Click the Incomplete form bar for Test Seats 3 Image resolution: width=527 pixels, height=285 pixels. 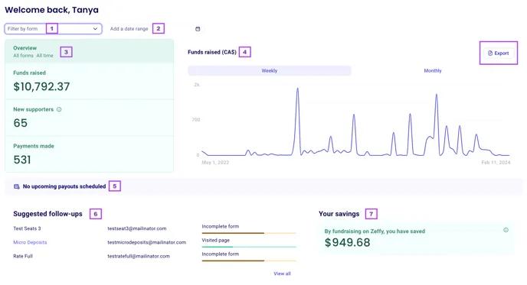click(249, 233)
